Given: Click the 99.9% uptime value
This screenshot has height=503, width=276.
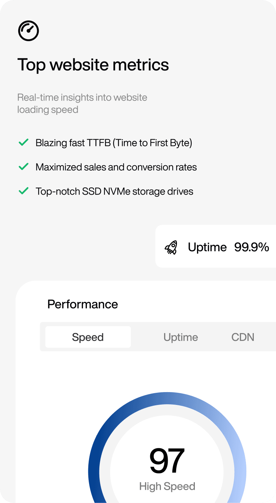Looking at the screenshot, I should 252,247.
